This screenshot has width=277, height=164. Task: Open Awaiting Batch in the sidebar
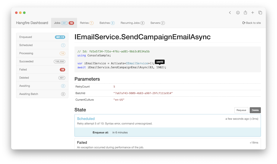(x=42, y=94)
